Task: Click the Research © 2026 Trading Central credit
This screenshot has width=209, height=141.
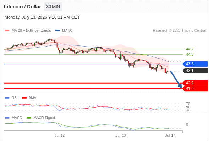Action: point(179,31)
